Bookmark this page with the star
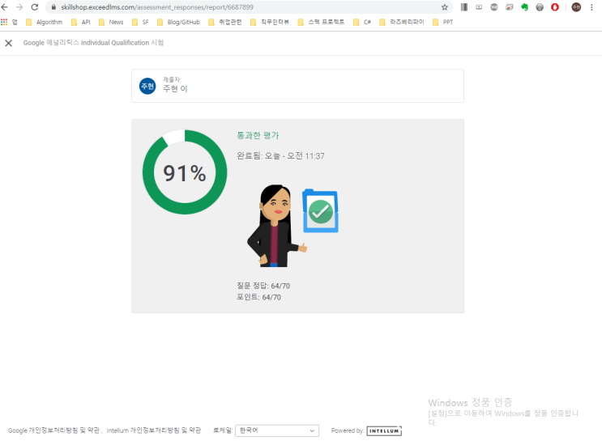The image size is (602, 445). tap(445, 7)
